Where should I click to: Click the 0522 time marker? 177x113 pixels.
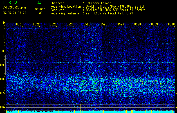[36, 24]
